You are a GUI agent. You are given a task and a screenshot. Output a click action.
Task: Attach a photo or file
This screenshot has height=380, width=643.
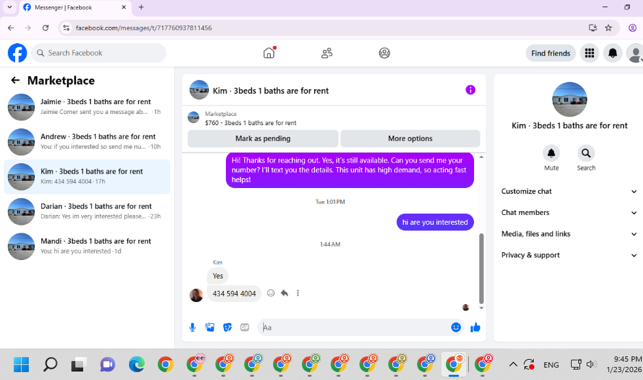(210, 327)
